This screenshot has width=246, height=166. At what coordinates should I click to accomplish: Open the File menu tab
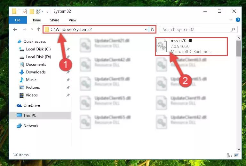tap(18, 20)
